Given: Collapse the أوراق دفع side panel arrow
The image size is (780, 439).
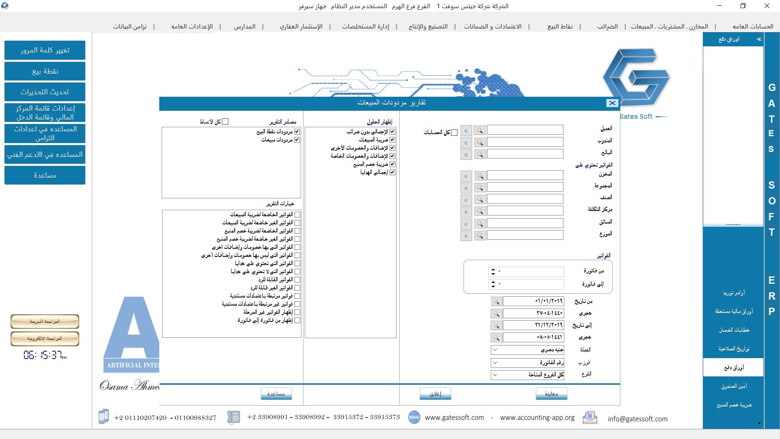Looking at the screenshot, I should tap(759, 39).
